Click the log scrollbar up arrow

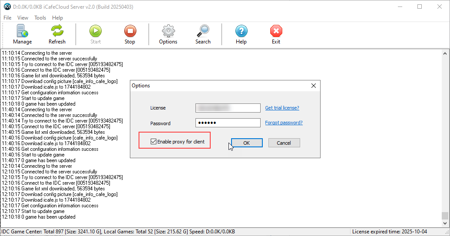point(445,53)
